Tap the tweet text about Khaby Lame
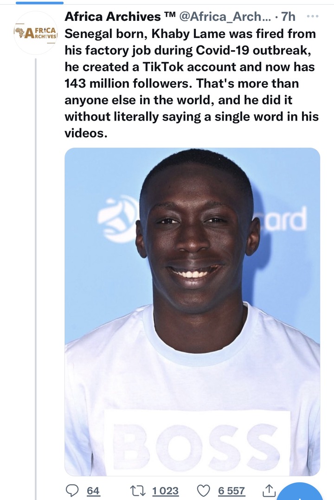 point(192,83)
